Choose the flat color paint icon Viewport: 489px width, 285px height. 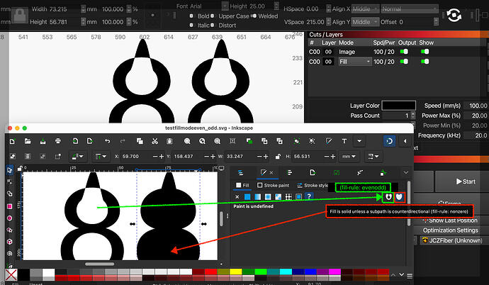click(x=247, y=197)
